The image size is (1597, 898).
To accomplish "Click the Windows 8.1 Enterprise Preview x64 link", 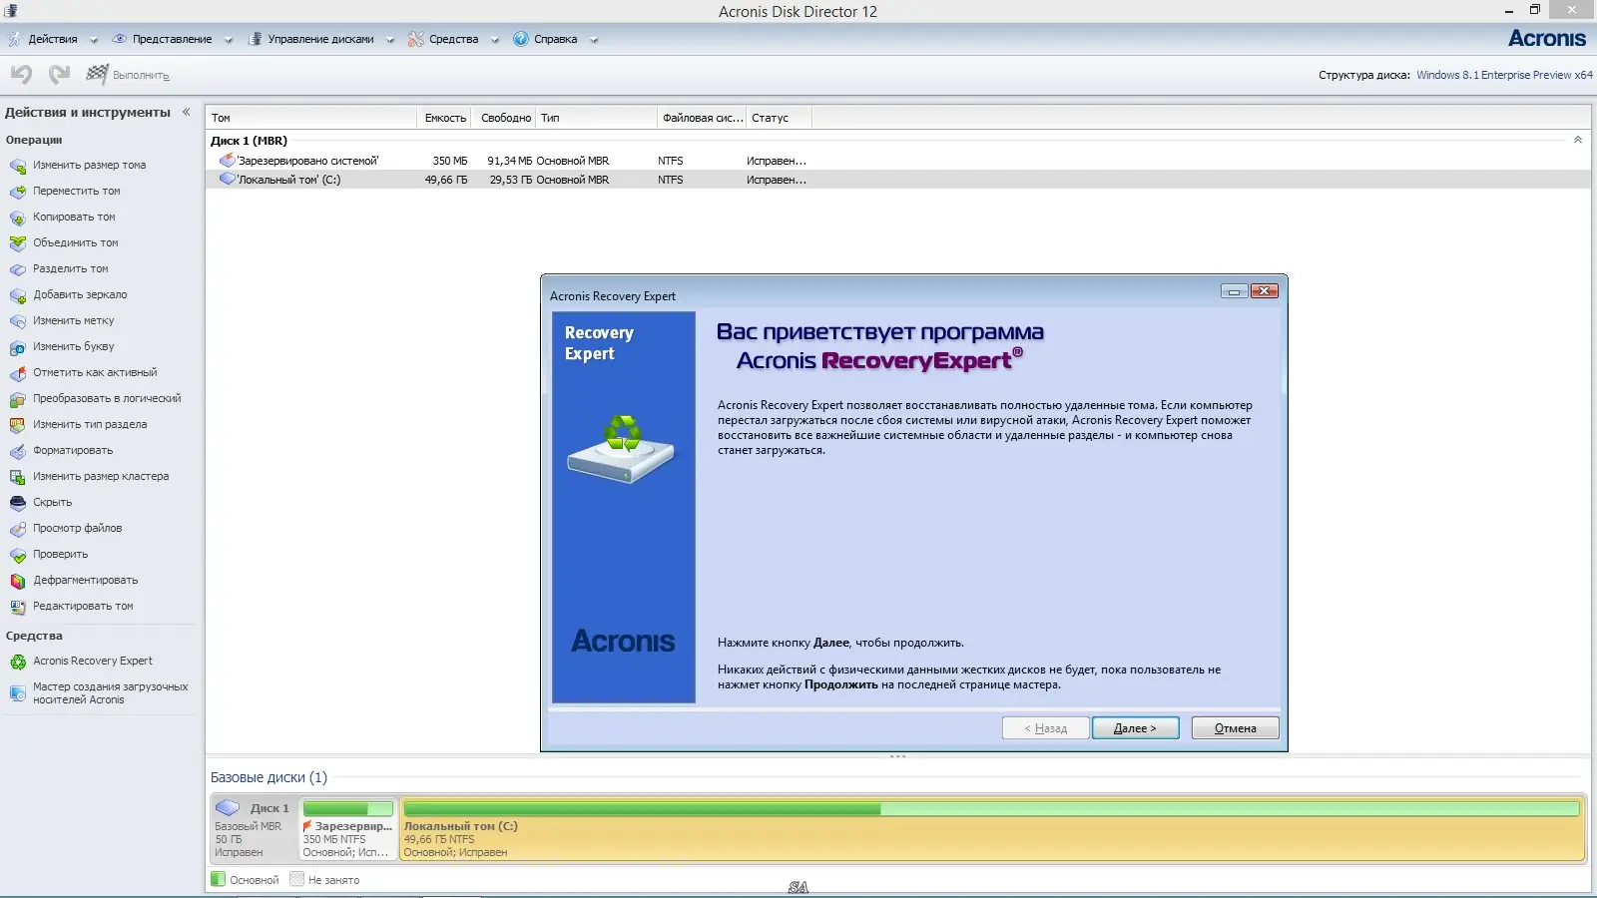I will [1504, 75].
